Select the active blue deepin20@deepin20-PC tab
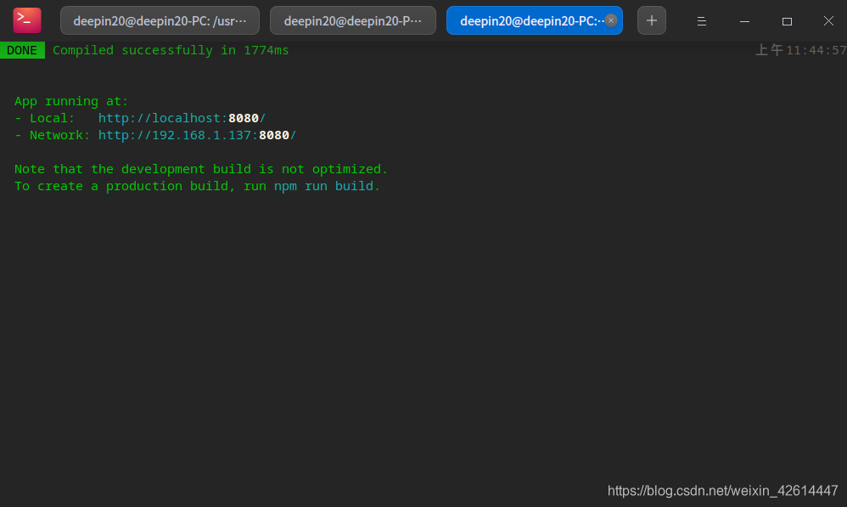 (534, 20)
